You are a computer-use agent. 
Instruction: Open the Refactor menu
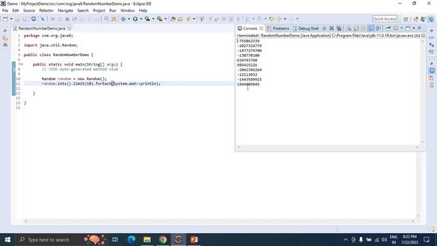[46, 11]
